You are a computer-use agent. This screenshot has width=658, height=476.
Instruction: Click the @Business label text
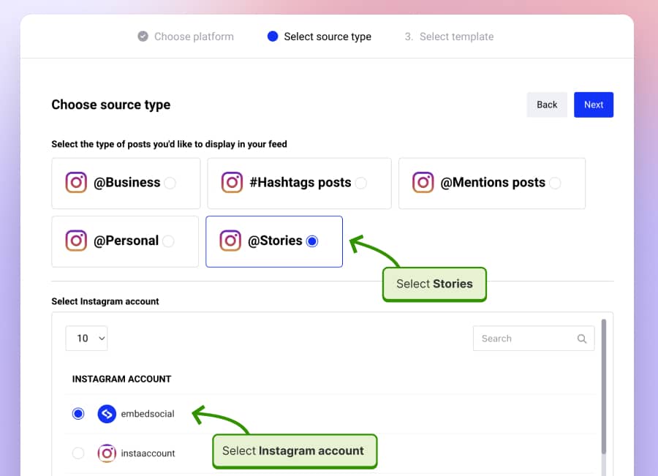(126, 183)
